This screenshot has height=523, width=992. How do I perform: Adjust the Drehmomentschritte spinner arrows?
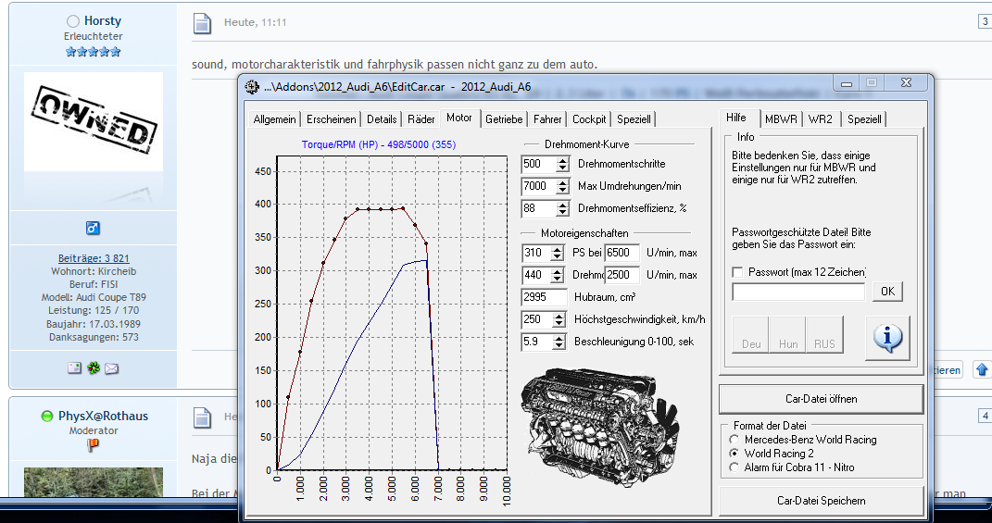(562, 164)
